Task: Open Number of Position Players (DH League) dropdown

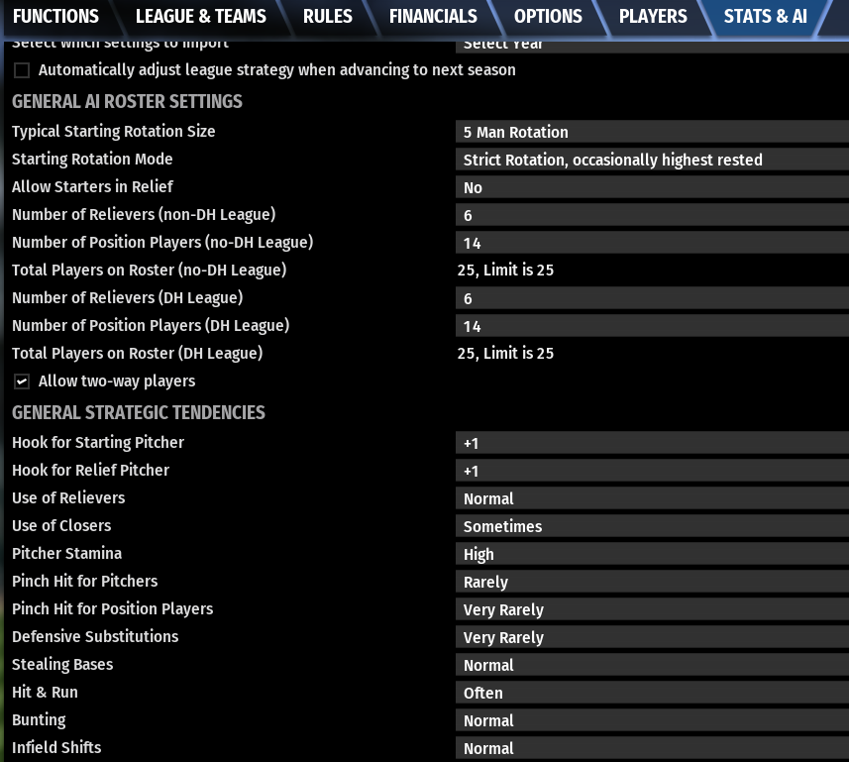Action: (x=652, y=326)
